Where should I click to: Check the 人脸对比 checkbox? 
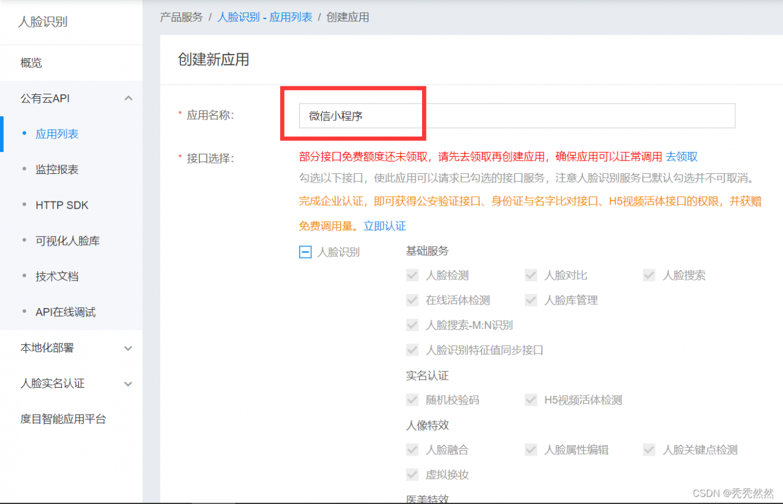tap(530, 275)
